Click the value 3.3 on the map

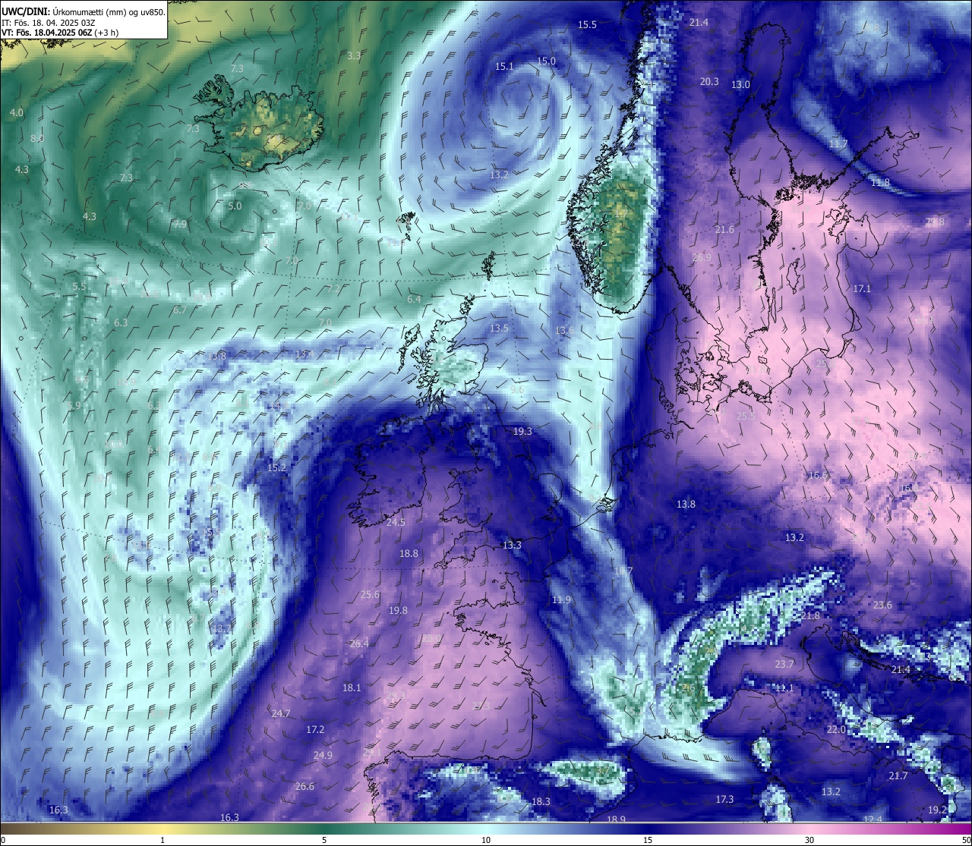click(x=354, y=56)
